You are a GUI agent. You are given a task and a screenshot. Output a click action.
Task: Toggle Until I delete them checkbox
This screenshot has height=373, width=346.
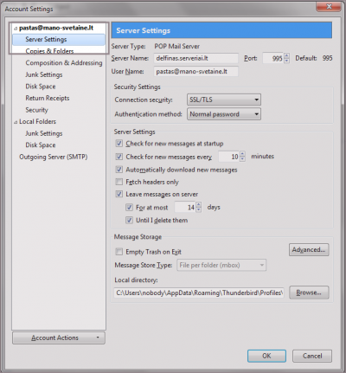click(129, 221)
